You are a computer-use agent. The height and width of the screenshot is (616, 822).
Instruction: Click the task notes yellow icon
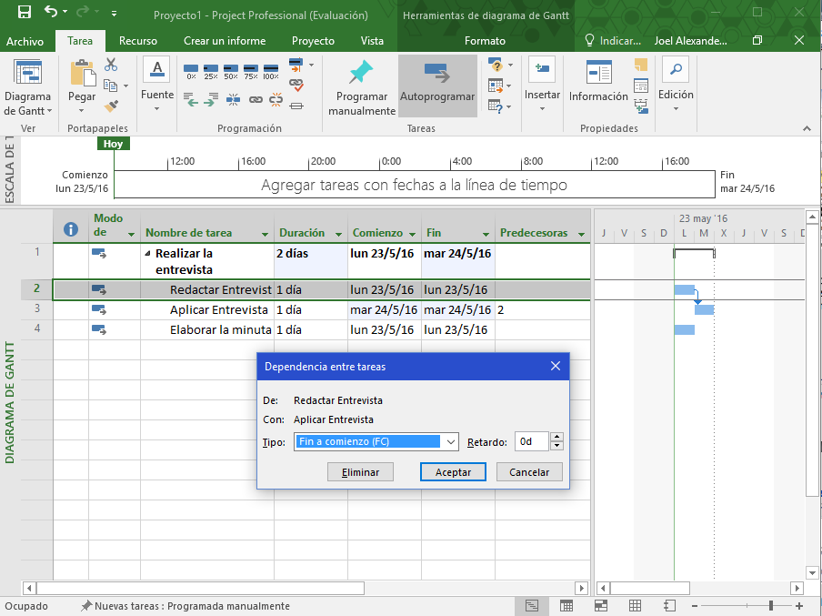click(642, 65)
